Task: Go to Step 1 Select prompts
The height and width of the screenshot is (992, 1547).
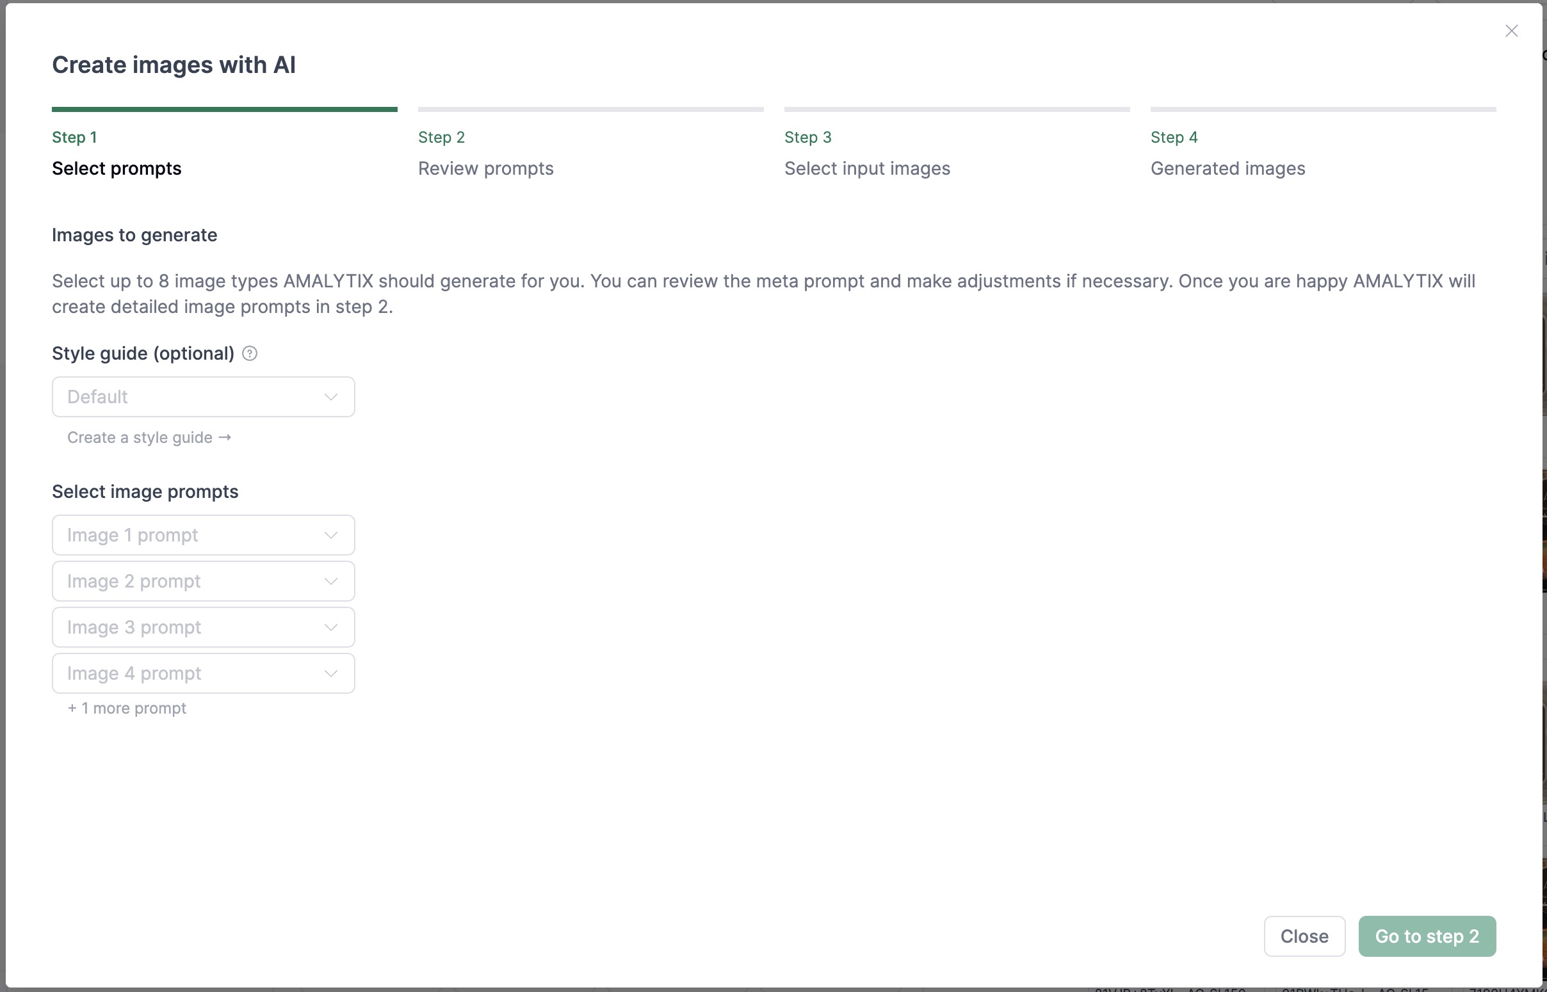Action: pyautogui.click(x=117, y=168)
